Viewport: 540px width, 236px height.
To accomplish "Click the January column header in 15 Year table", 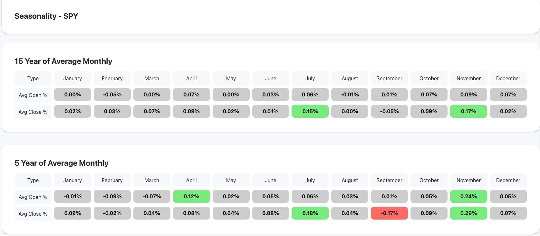I will pyautogui.click(x=72, y=78).
